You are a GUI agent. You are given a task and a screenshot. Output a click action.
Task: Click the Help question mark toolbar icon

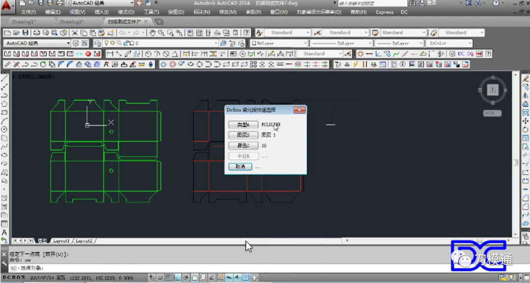[247, 33]
